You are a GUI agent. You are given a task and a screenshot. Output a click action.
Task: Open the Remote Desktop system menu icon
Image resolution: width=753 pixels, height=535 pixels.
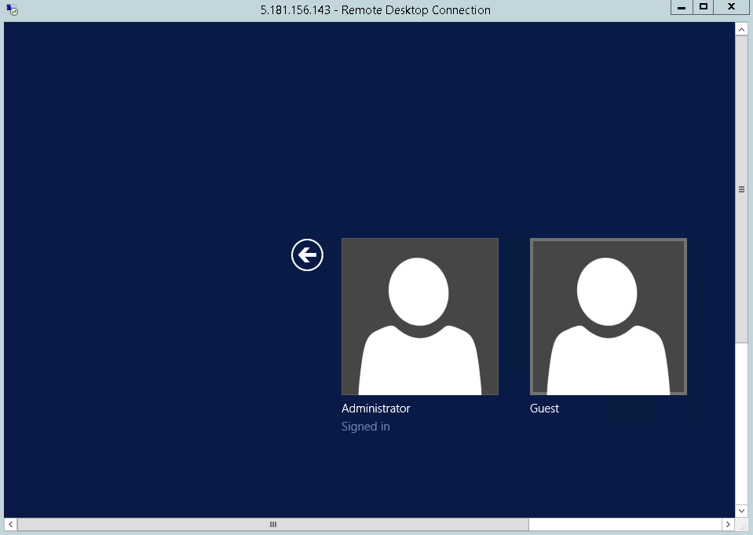[10, 9]
